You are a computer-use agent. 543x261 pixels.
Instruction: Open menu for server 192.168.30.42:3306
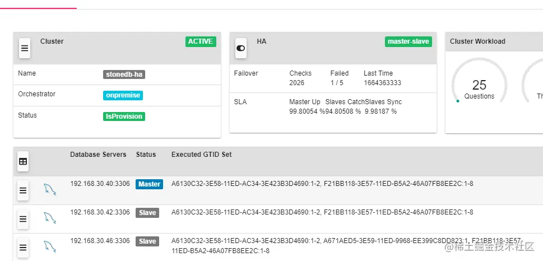point(23,219)
